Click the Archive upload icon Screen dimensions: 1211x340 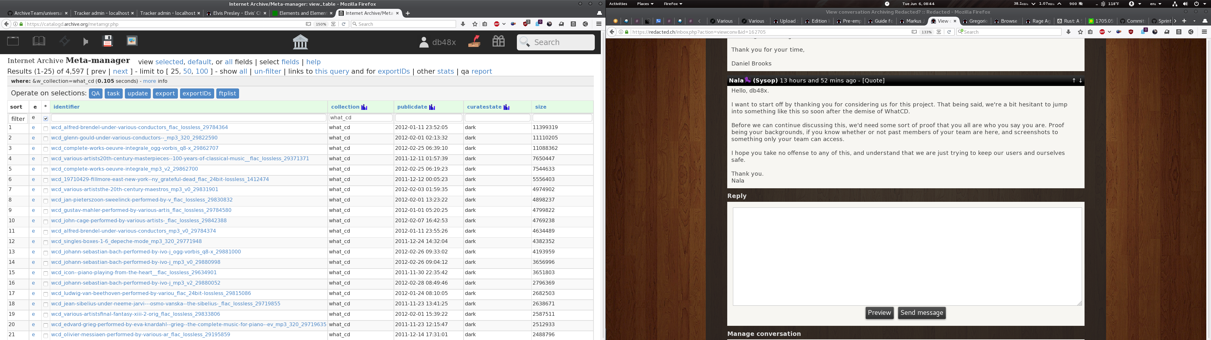pos(474,42)
